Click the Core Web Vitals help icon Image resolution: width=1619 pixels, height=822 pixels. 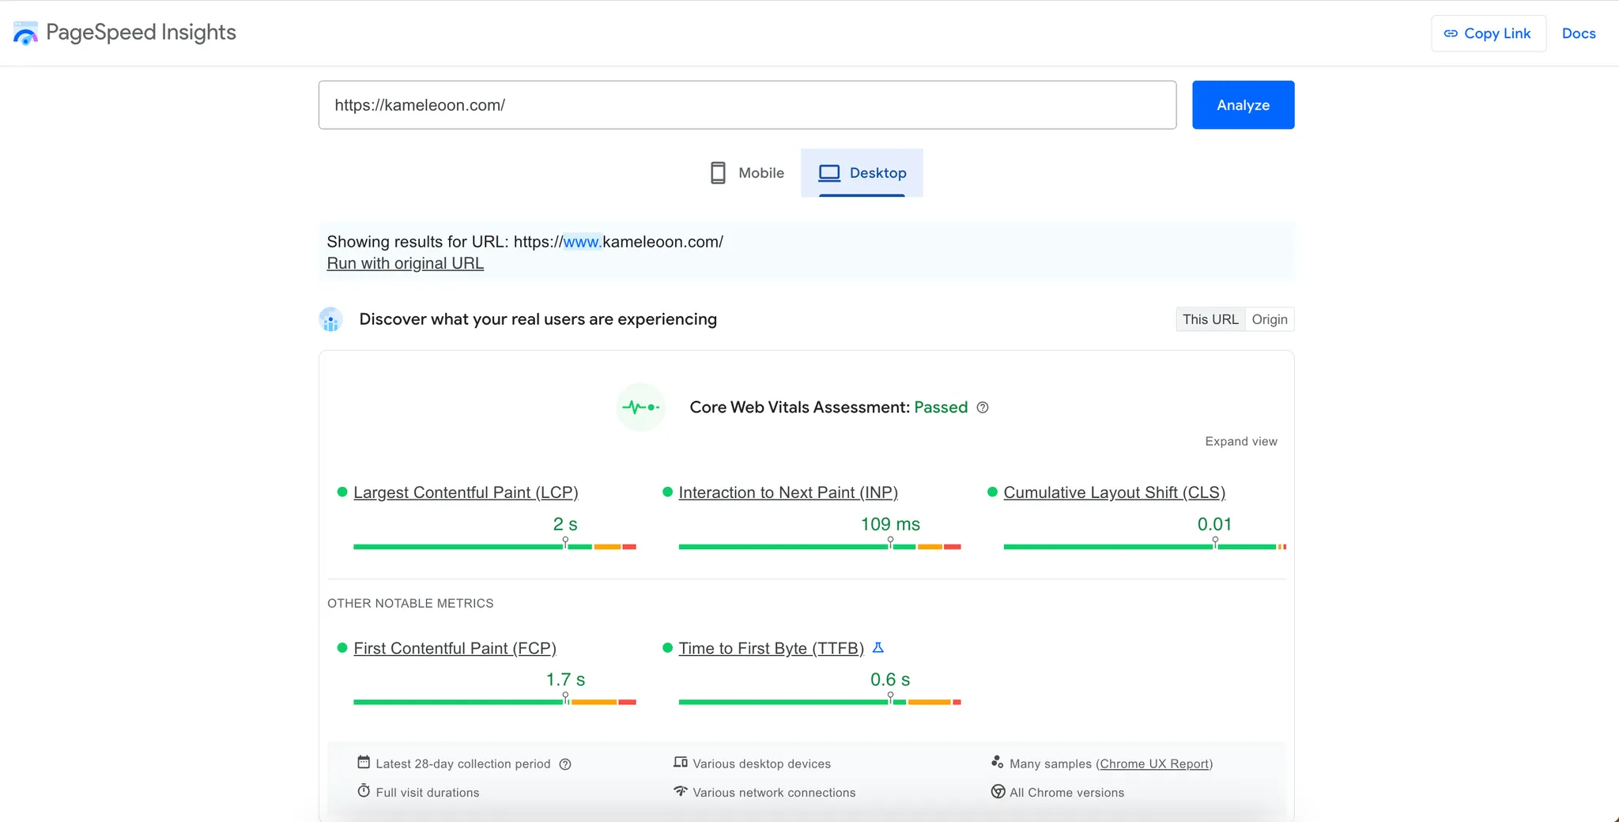[x=983, y=408]
